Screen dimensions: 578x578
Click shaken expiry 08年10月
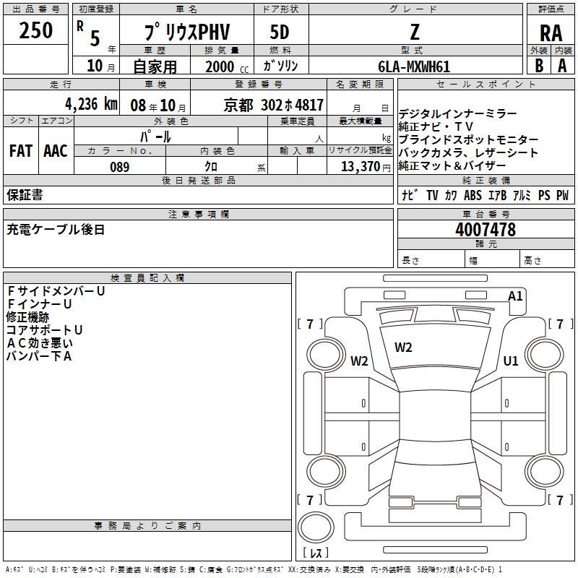158,105
